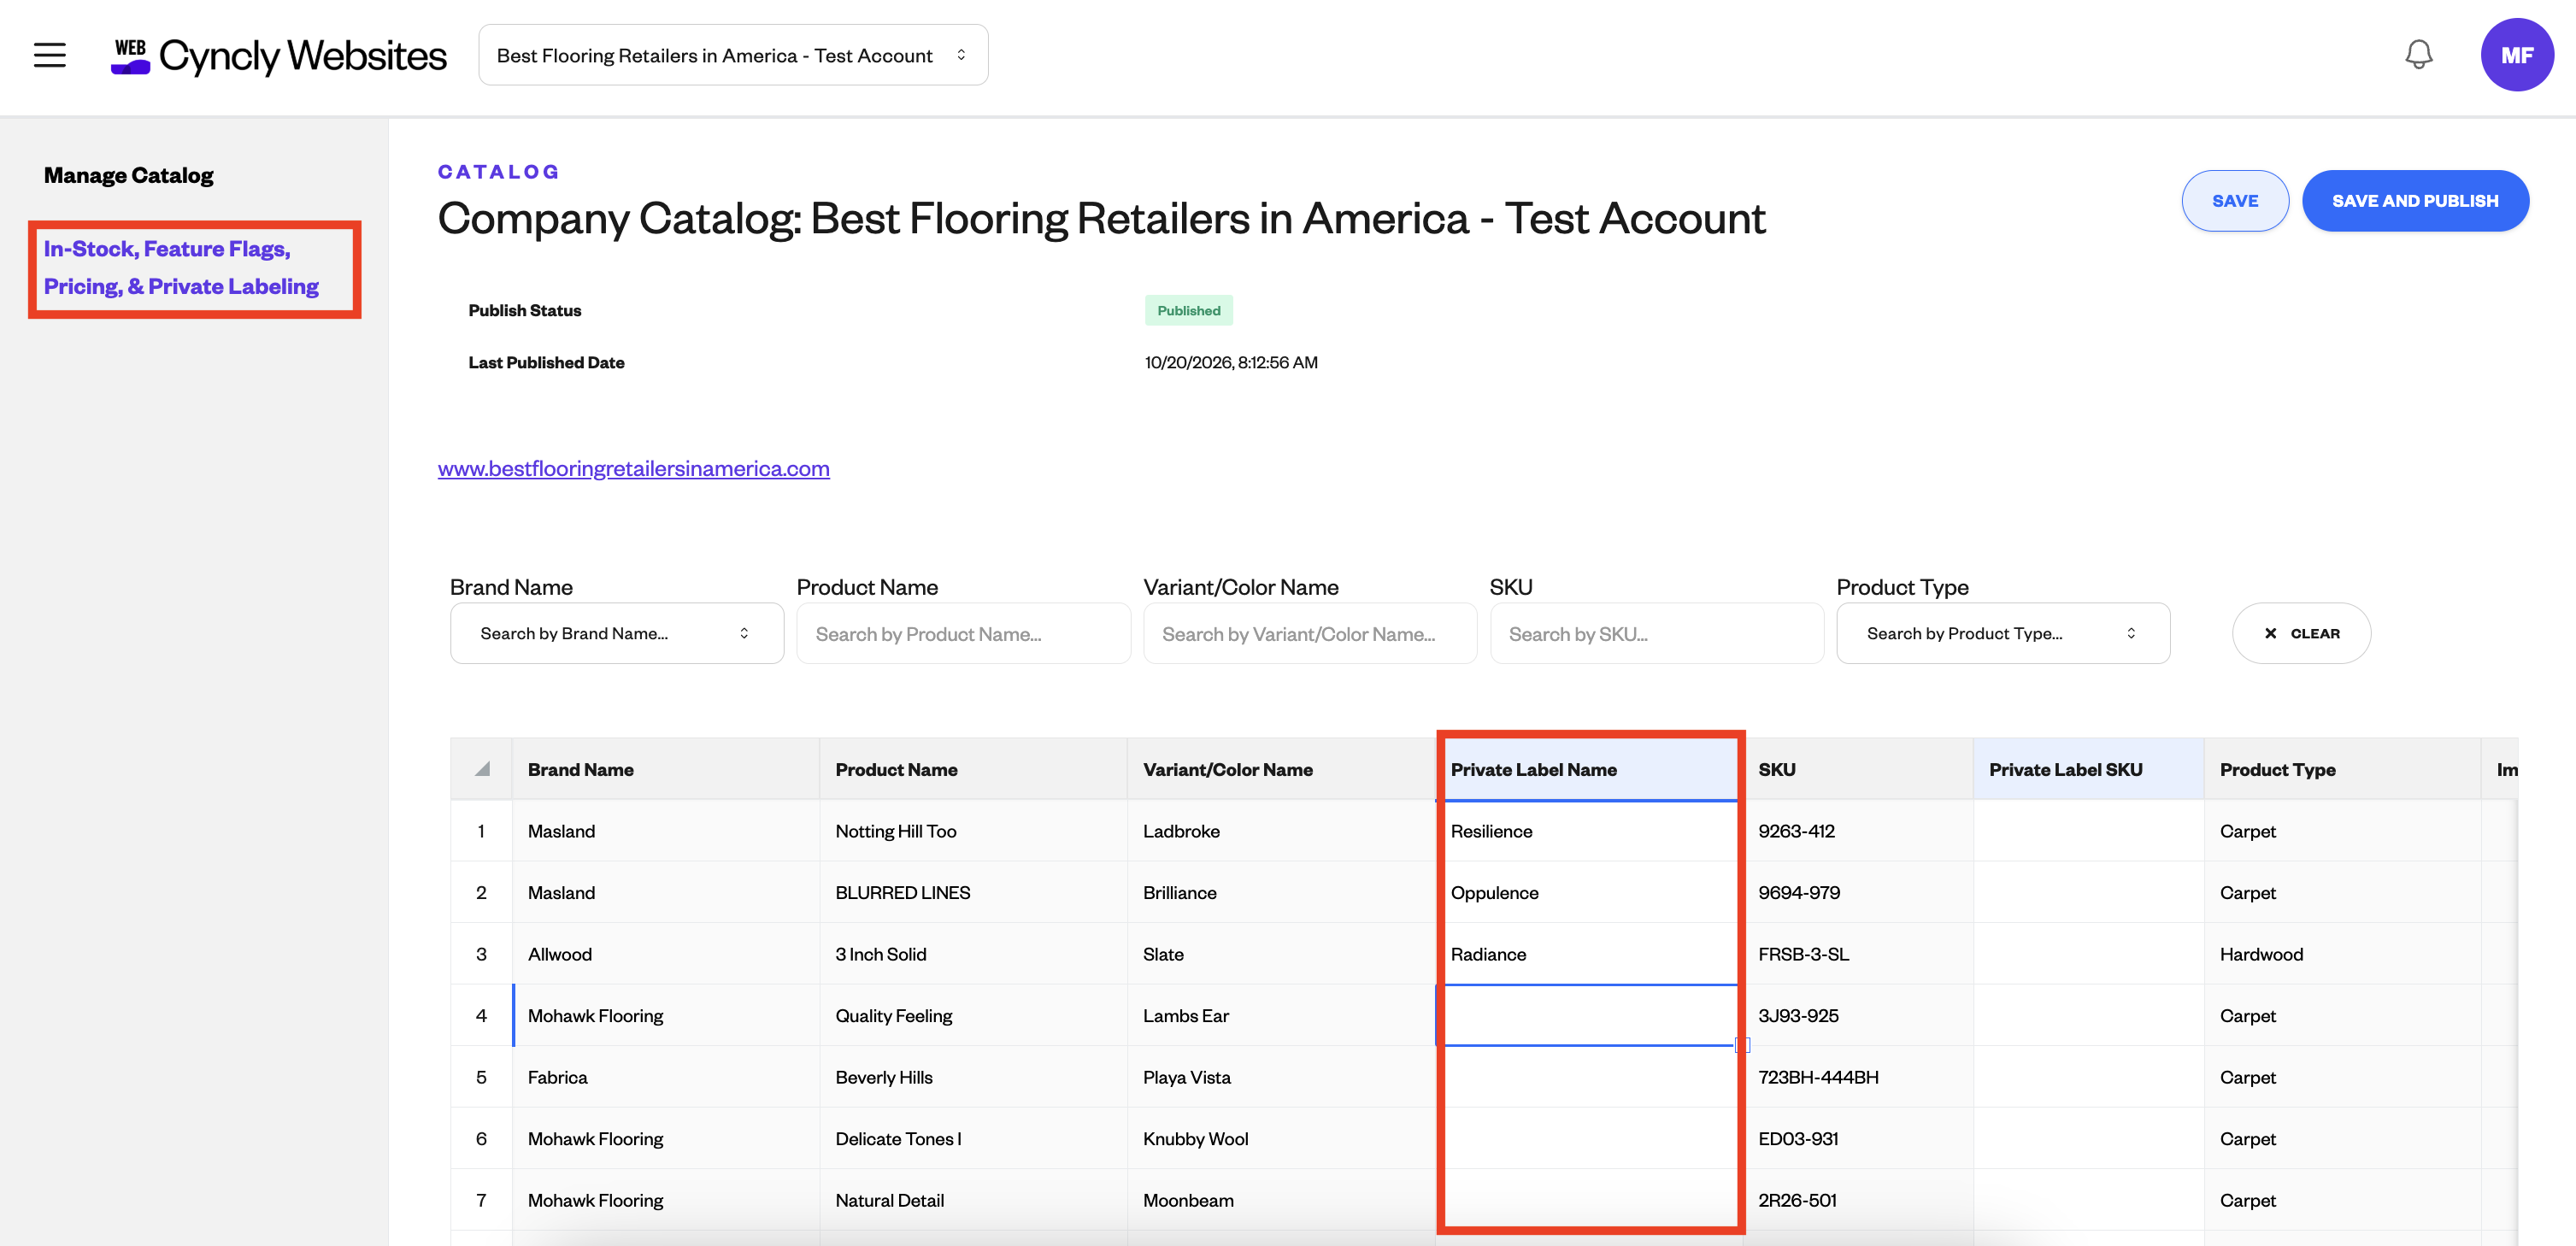Open the MF user avatar menu
This screenshot has width=2576, height=1246.
[2516, 55]
